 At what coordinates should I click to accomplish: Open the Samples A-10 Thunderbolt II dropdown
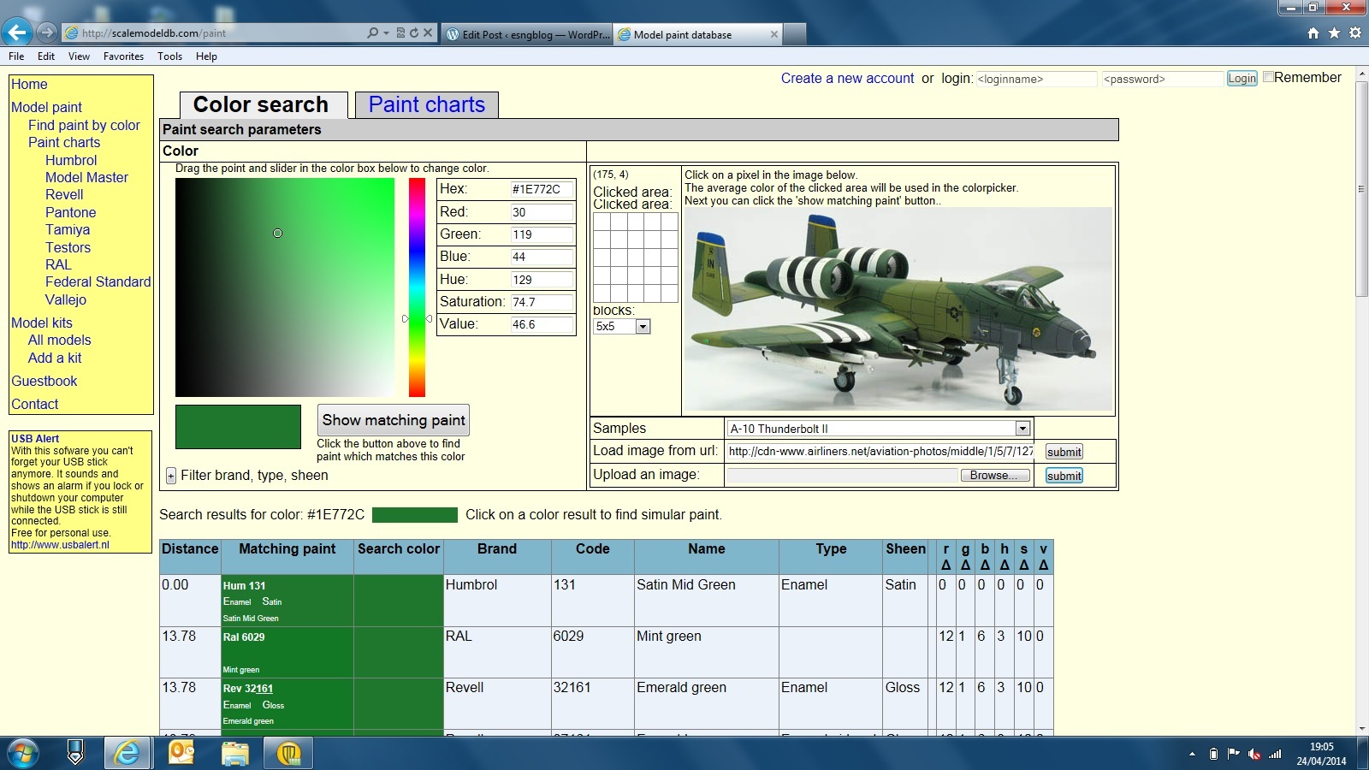click(x=1022, y=429)
